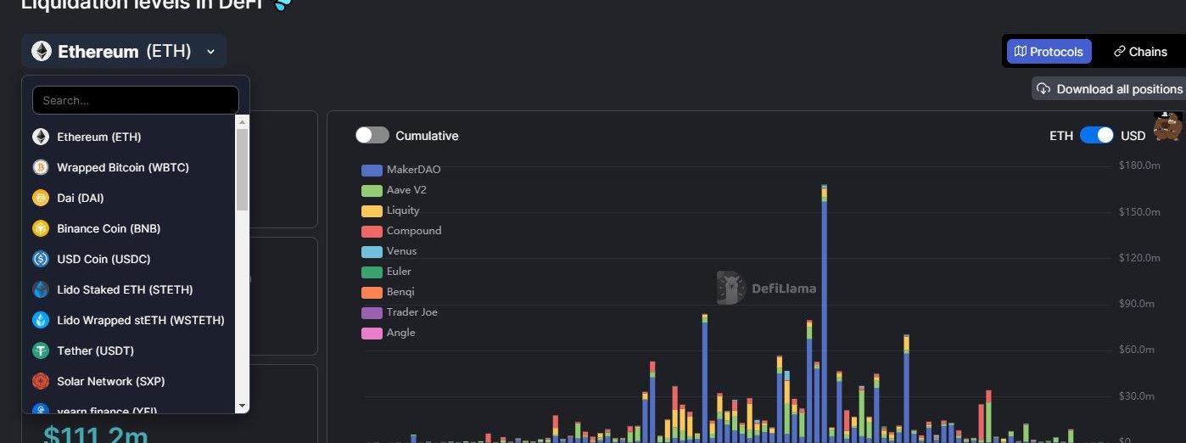Click the Lido Staked ETH icon
Viewport: 1186px width, 443px height.
click(x=41, y=289)
